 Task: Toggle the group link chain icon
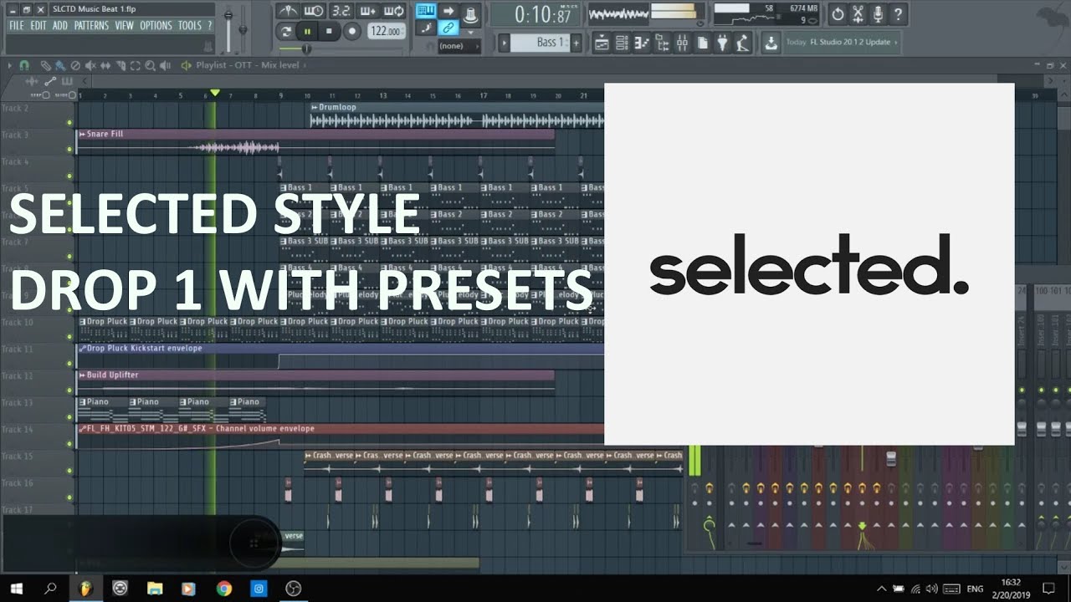click(448, 28)
